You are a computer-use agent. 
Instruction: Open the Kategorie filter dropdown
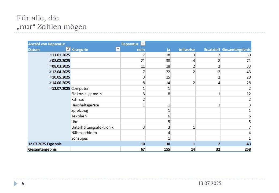click(x=118, y=49)
